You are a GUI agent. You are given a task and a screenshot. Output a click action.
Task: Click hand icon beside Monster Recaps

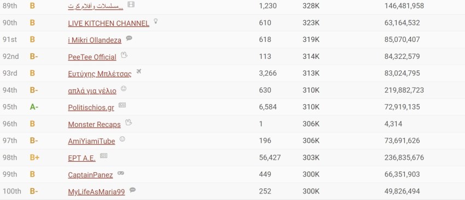[x=129, y=122]
